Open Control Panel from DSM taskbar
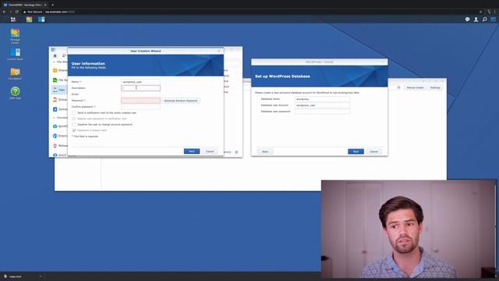This screenshot has height=281, width=499. pyautogui.click(x=41, y=20)
